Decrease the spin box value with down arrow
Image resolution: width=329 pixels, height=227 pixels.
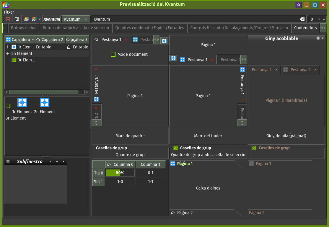319,19
